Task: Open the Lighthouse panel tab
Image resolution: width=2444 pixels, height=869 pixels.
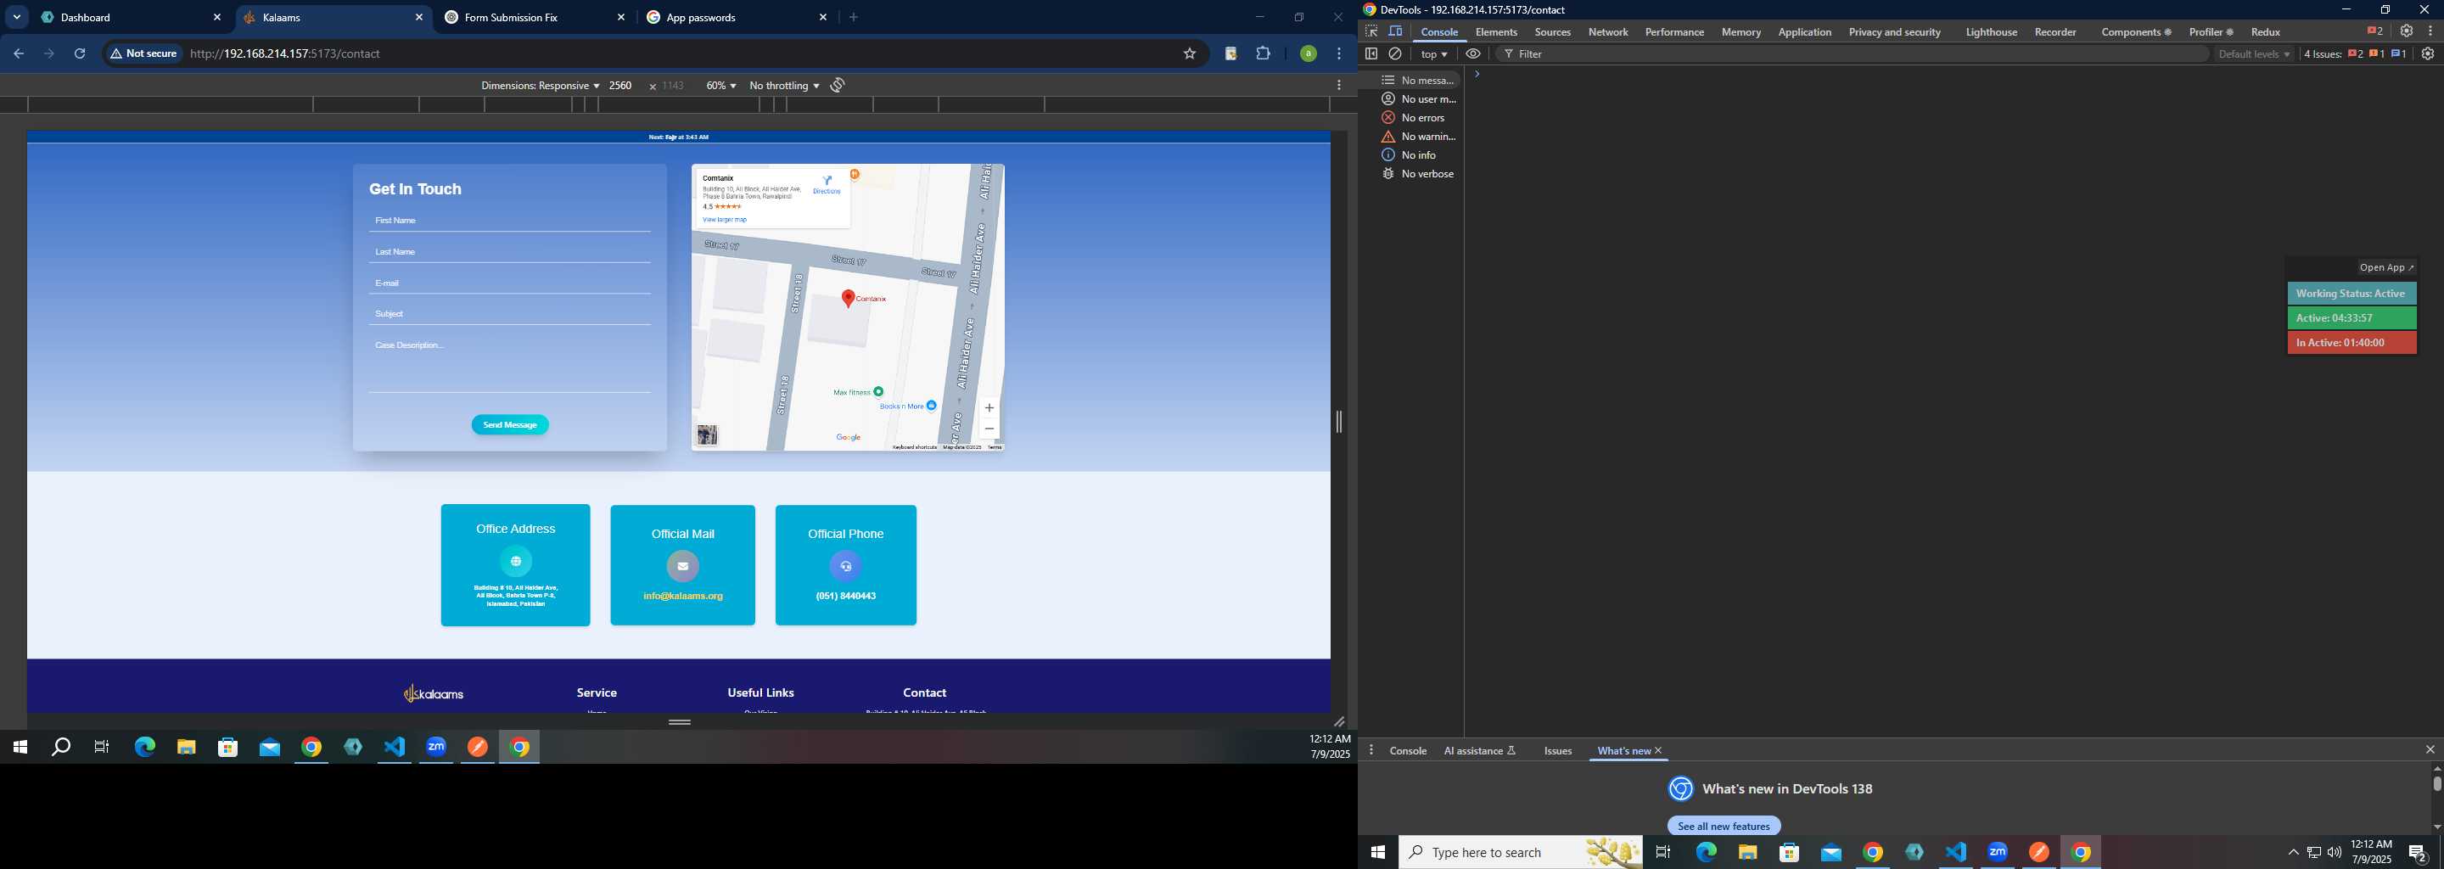Action: (x=1991, y=31)
